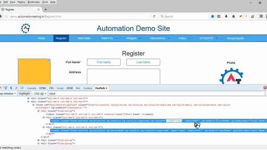The height and width of the screenshot is (150, 267).
Task: Open the CSS selector type dropdown
Action: click(40, 93)
